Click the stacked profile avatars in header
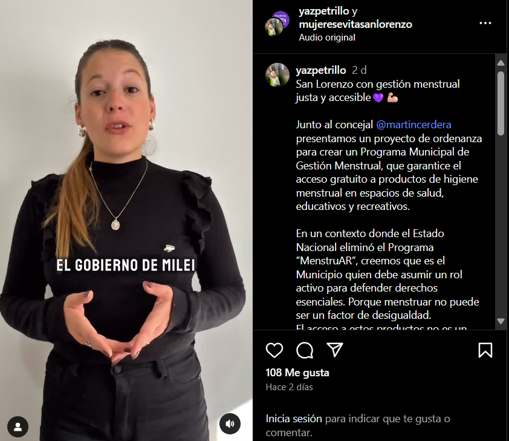 click(x=277, y=24)
